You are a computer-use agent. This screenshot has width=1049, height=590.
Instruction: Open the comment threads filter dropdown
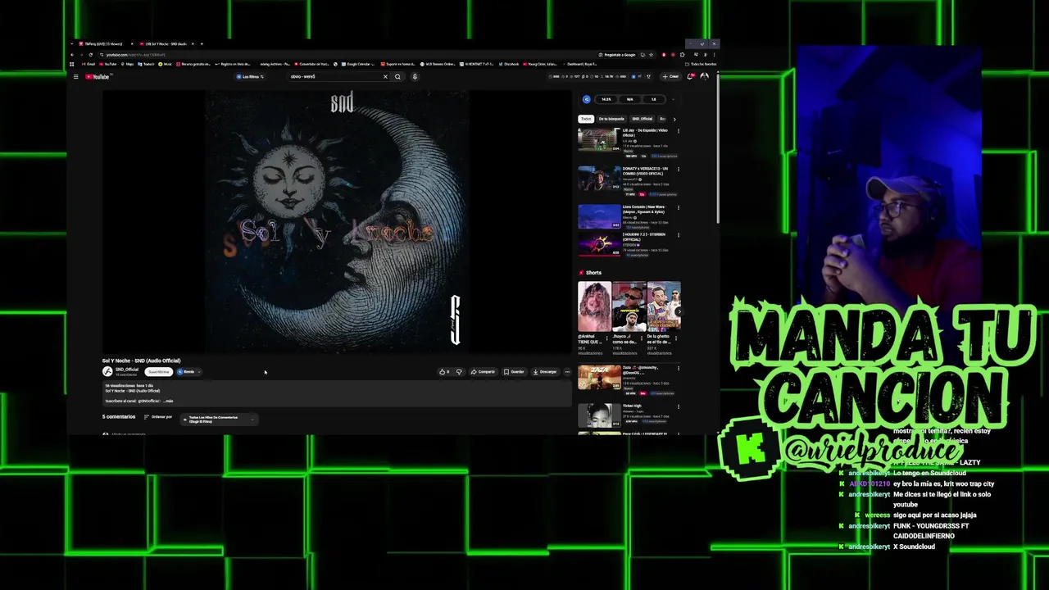(x=220, y=419)
